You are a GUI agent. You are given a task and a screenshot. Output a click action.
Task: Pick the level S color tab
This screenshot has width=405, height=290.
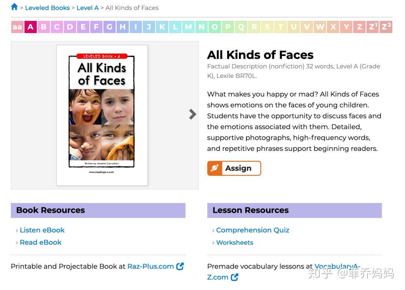[x=267, y=27]
